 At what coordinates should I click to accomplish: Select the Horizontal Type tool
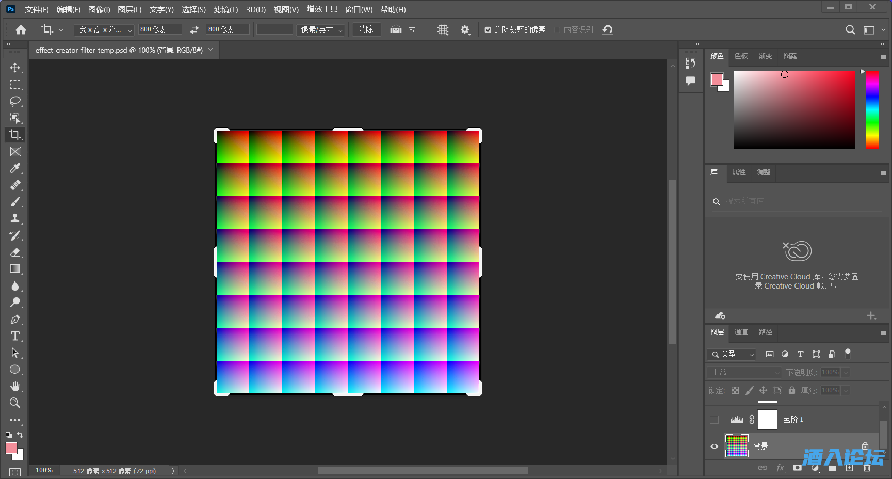tap(15, 336)
